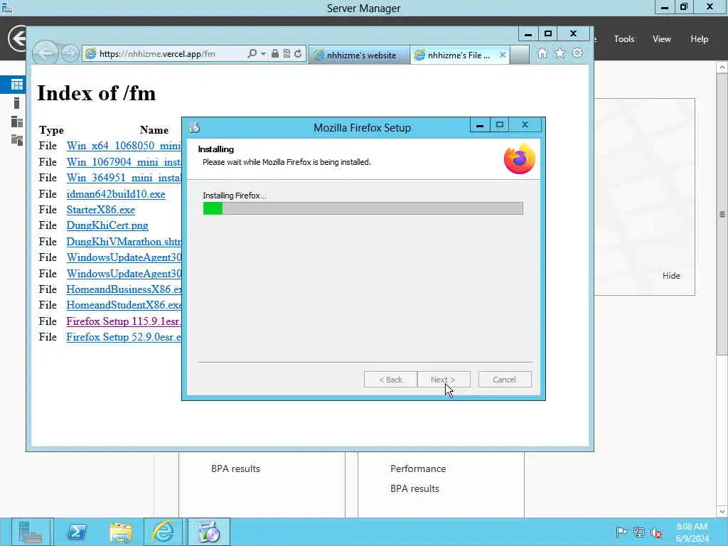Viewport: 728px width, 546px height.
Task: Open Action Center flag in tray
Action: 621,532
